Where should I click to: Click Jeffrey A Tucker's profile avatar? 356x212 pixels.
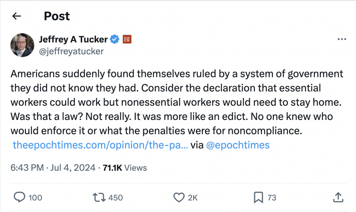22,45
